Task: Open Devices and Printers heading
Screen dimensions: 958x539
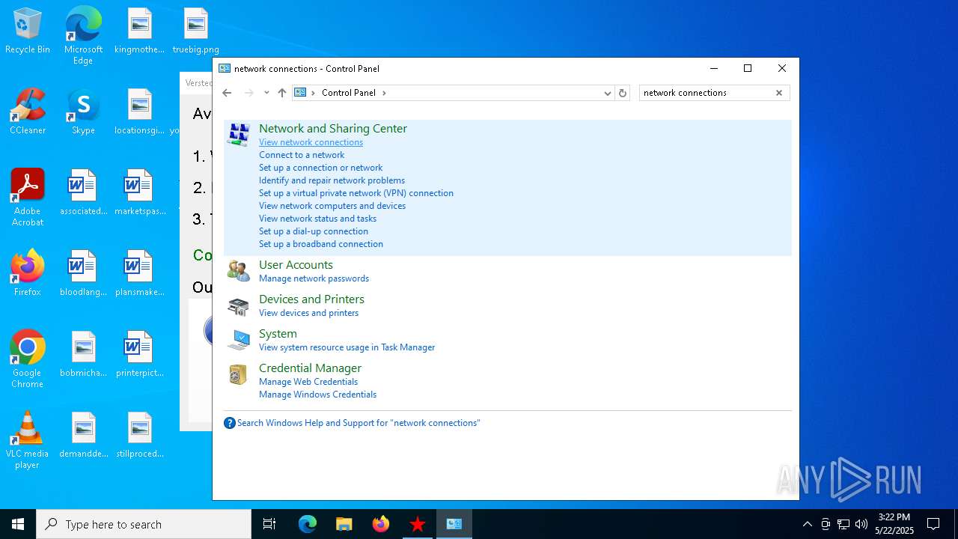Action: pyautogui.click(x=311, y=299)
